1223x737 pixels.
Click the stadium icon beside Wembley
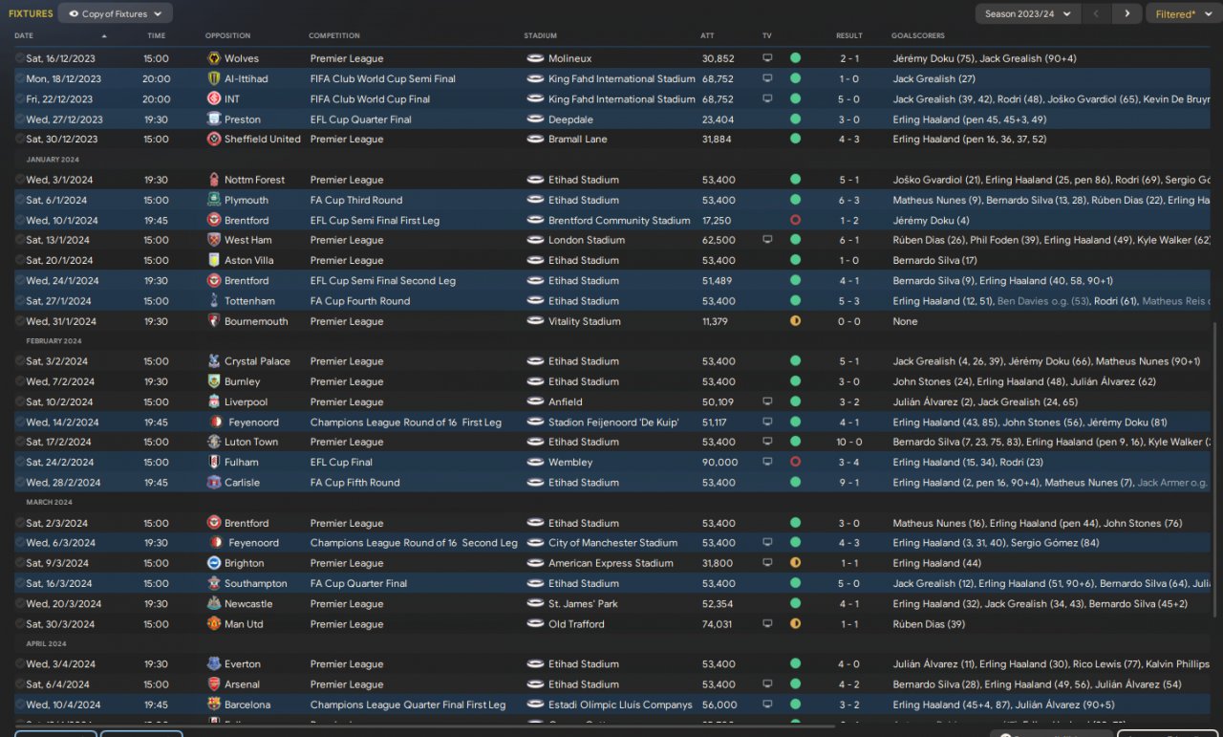click(x=535, y=463)
